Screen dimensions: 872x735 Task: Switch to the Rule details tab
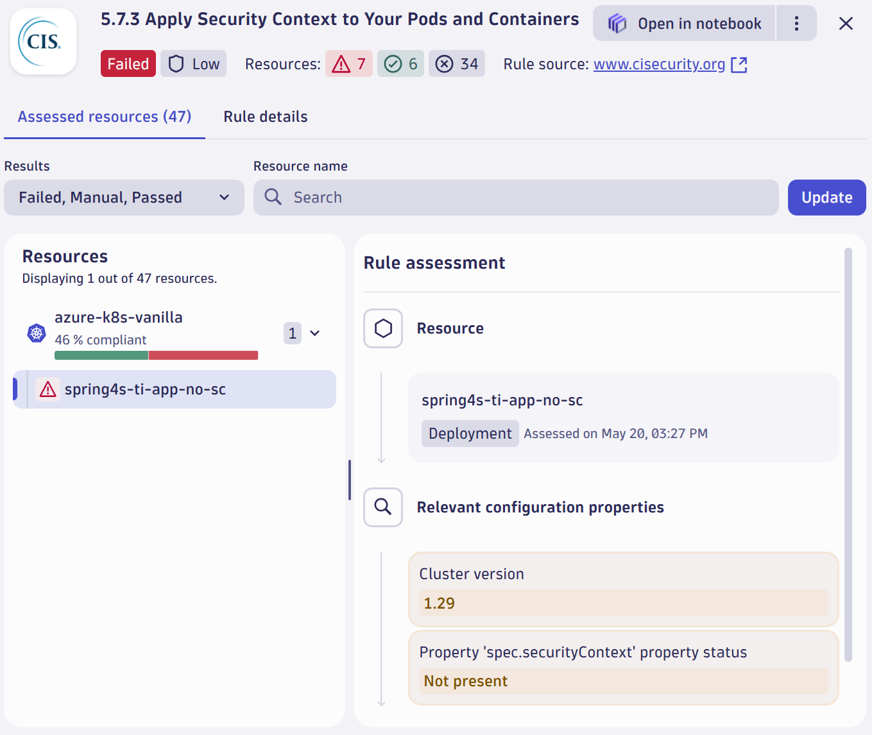coord(265,116)
